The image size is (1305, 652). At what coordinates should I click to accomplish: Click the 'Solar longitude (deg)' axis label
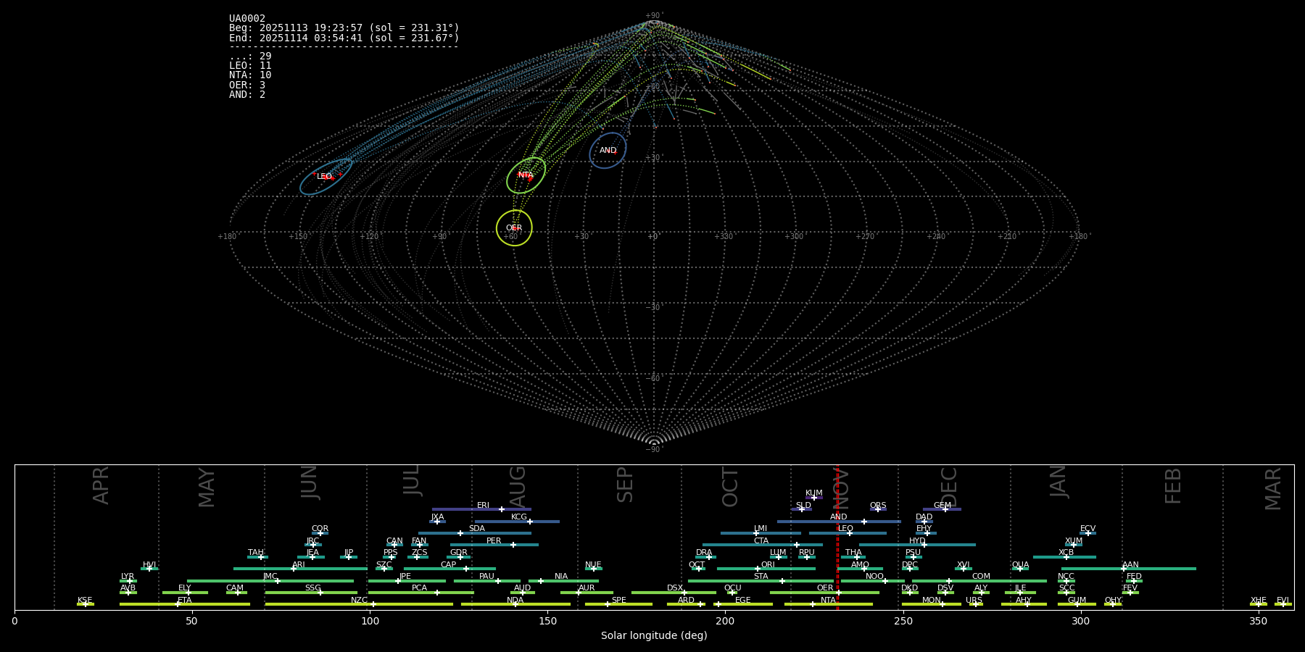pyautogui.click(x=654, y=636)
